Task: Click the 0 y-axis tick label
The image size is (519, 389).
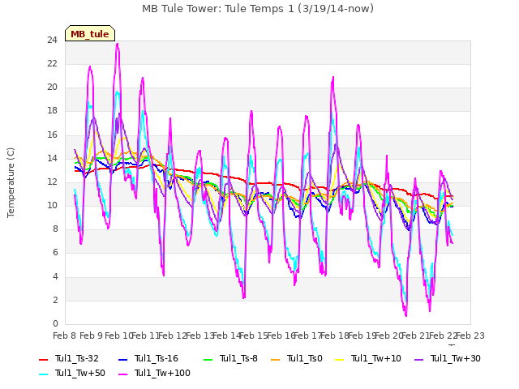Action: pyautogui.click(x=55, y=323)
